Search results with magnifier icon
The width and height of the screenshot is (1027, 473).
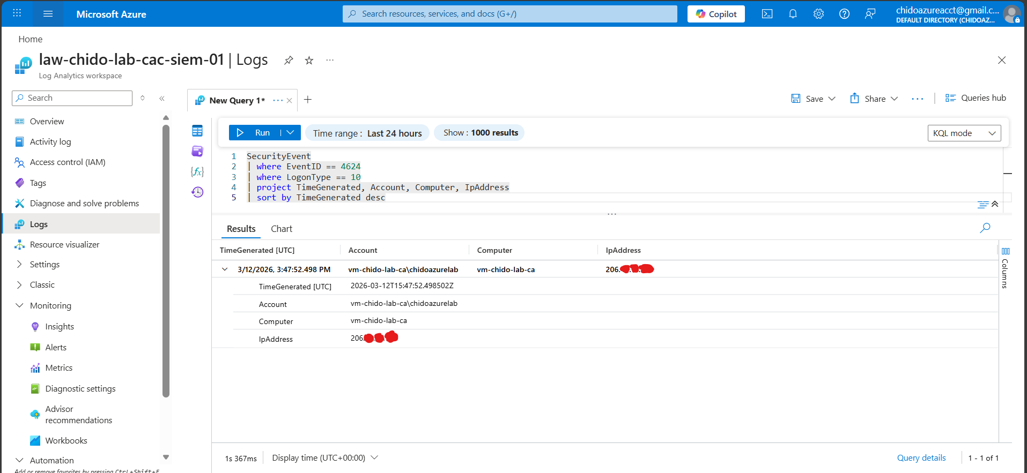click(x=985, y=228)
